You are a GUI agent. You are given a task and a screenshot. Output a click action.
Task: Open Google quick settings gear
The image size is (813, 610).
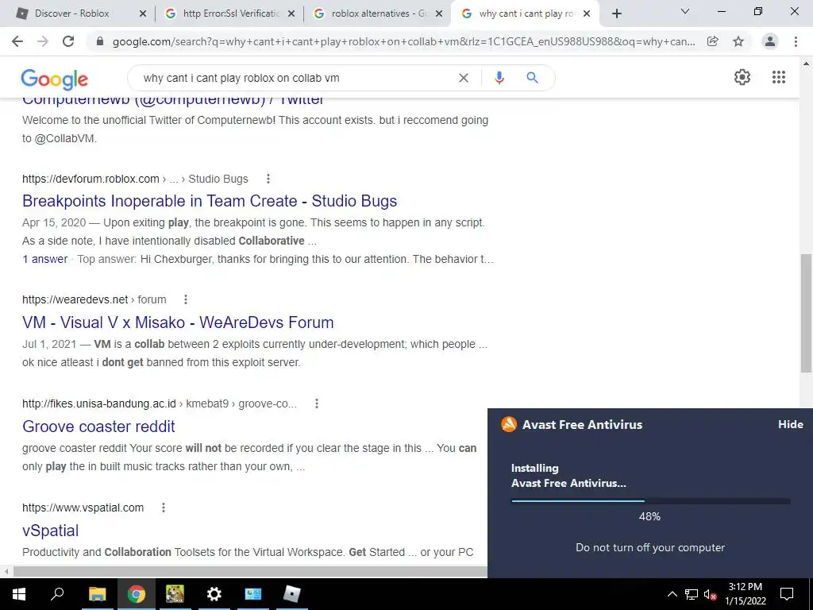742,77
